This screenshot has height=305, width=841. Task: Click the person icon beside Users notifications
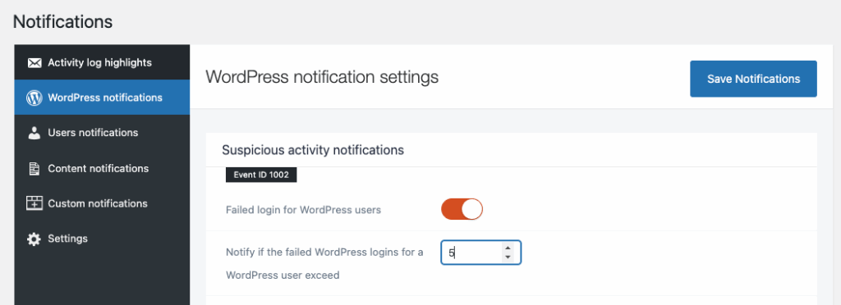(x=34, y=133)
